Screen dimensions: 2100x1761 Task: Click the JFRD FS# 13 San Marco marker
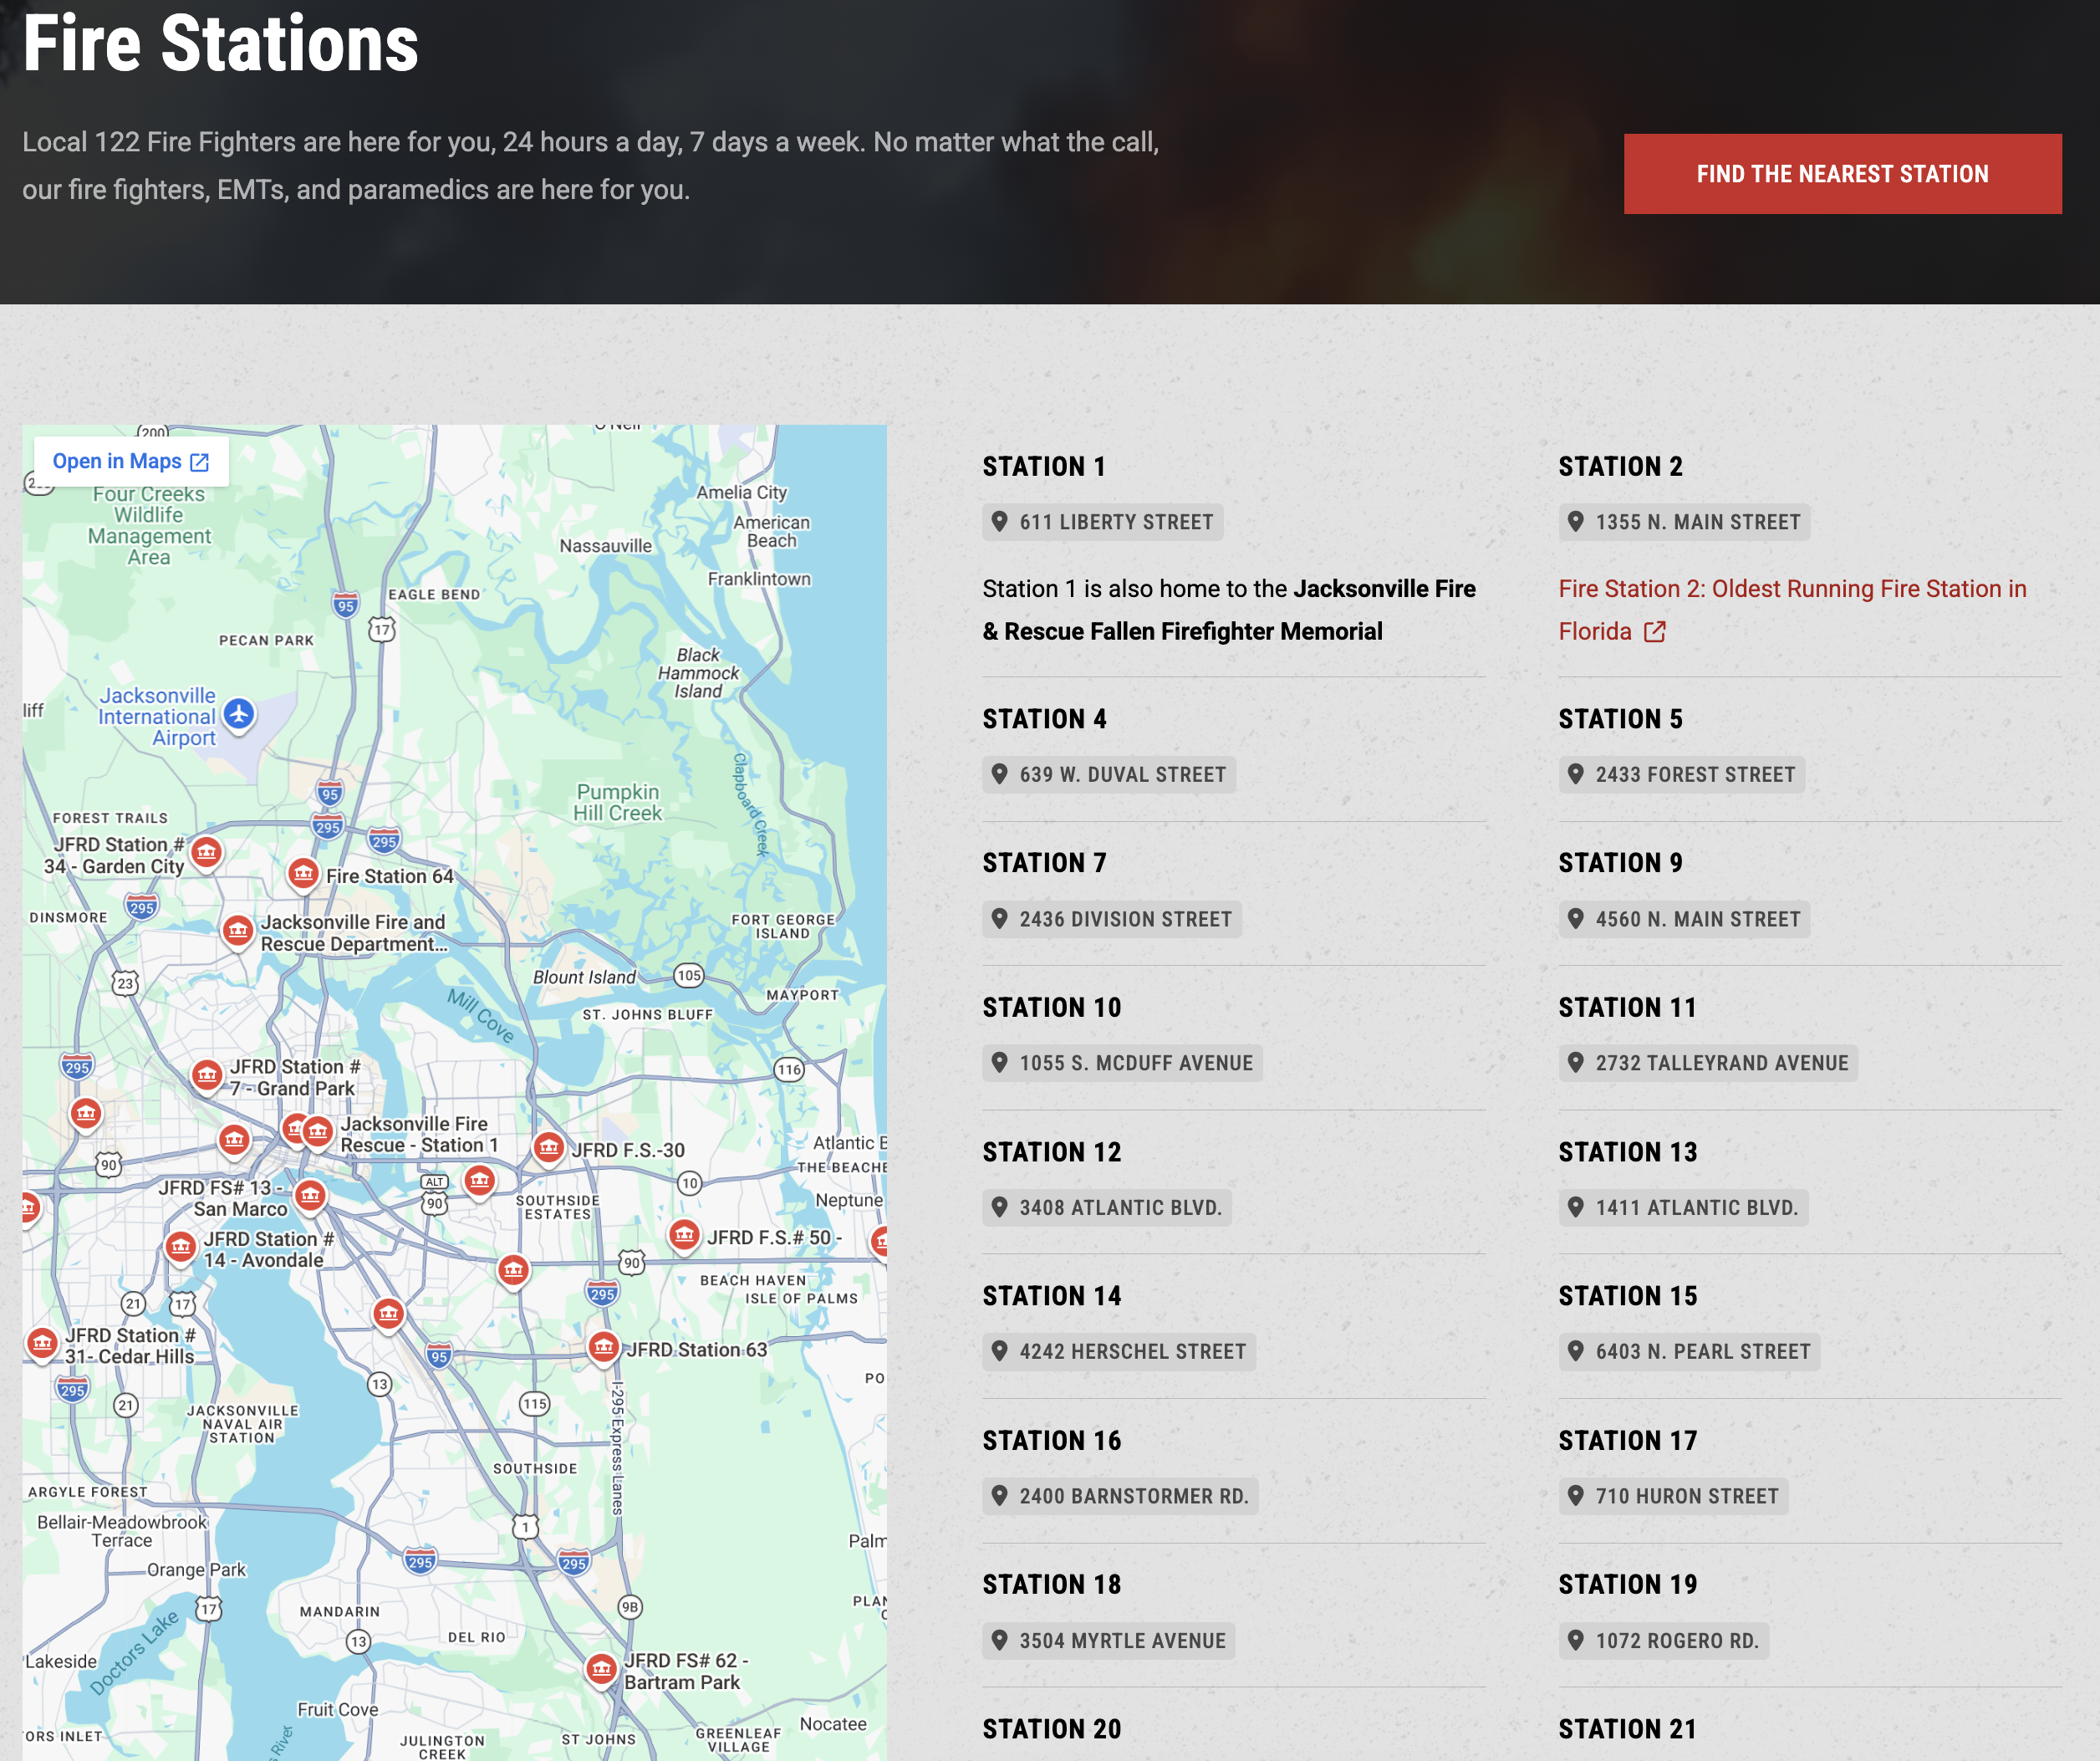coord(311,1196)
